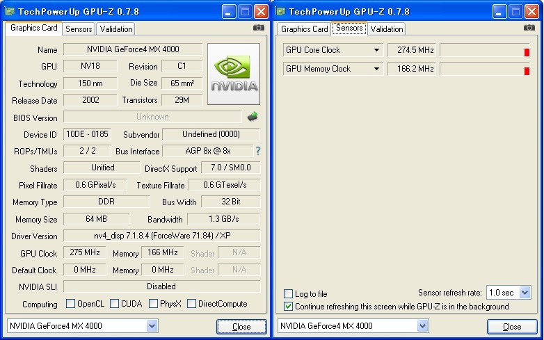This screenshot has height=340, width=544.
Task: Open GPU Memory Clock sensor dropdown
Action: [376, 69]
